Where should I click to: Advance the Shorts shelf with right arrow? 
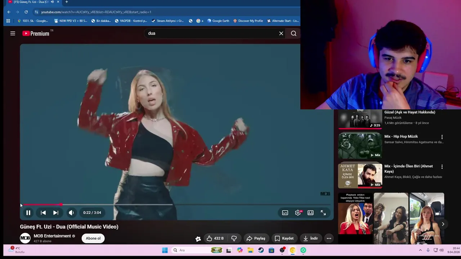(x=443, y=224)
